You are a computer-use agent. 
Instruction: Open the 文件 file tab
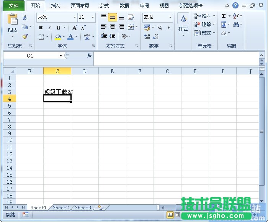14,6
